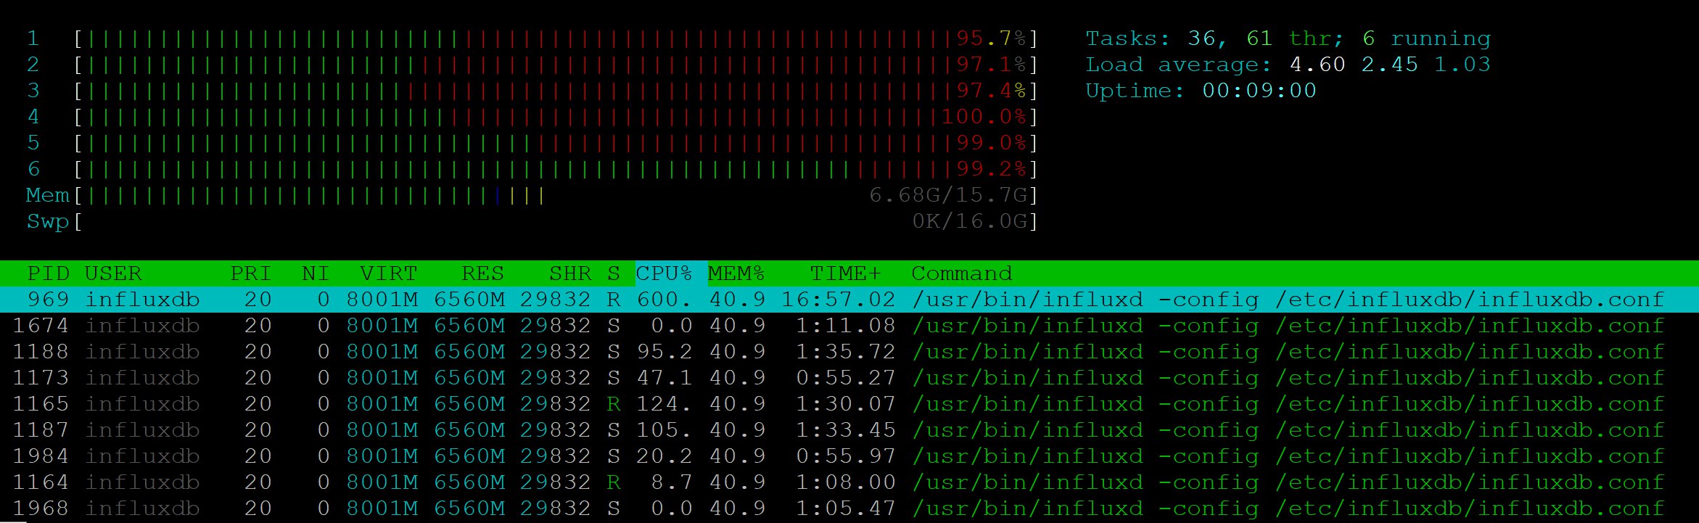
Task: Click the Uptime 00:09:00 text
Action: (1201, 91)
